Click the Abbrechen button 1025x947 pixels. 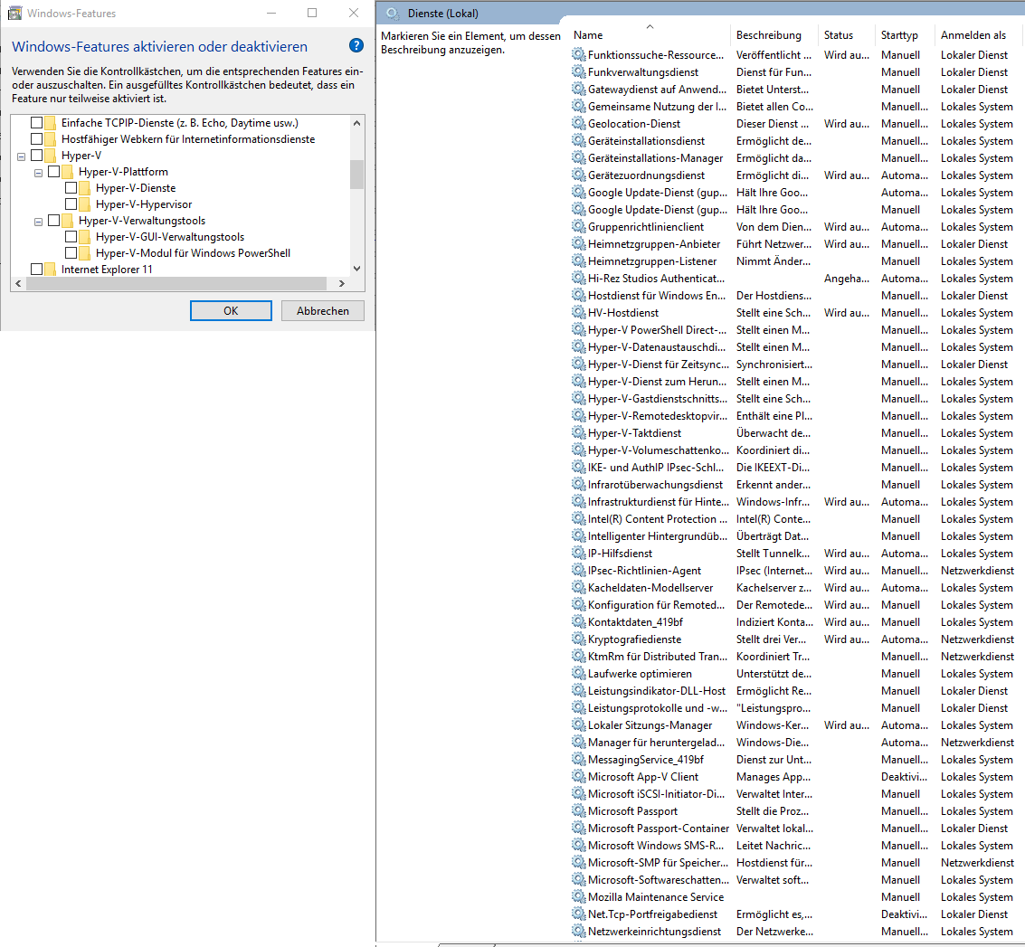click(x=322, y=310)
